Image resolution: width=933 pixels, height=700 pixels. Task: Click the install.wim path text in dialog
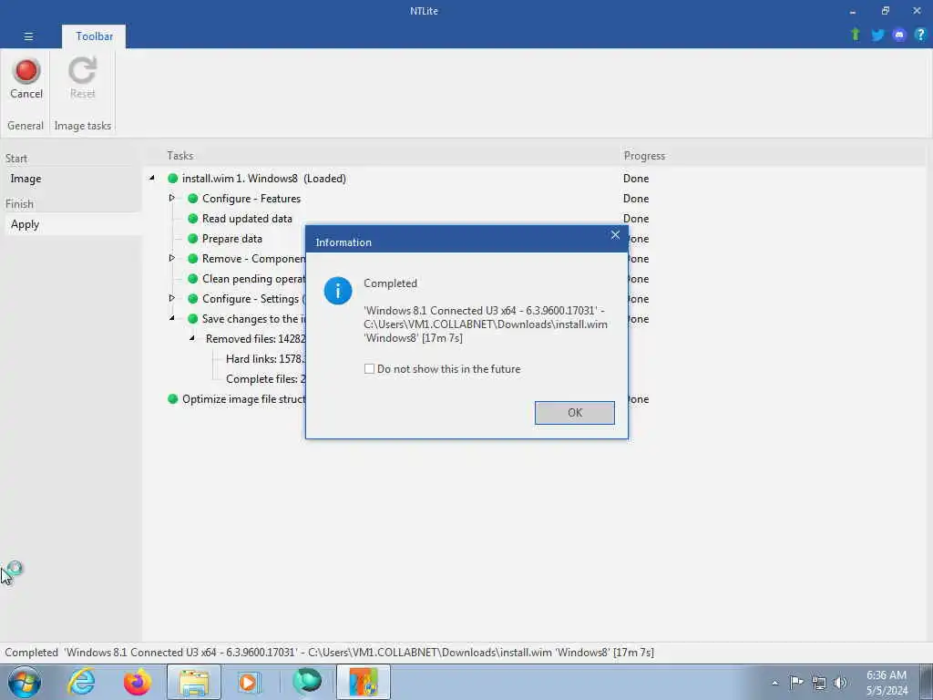click(486, 324)
